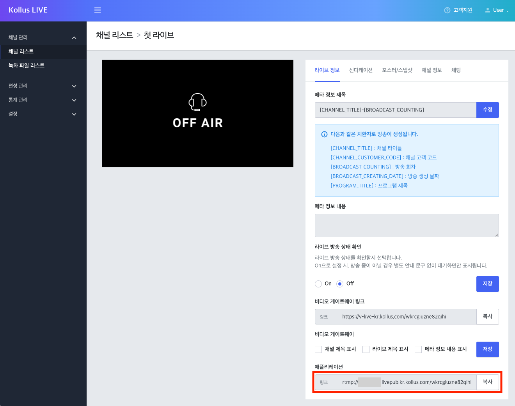Switch to the 신디케이션 tab
Screen dimensions: 515x406
(x=361, y=70)
